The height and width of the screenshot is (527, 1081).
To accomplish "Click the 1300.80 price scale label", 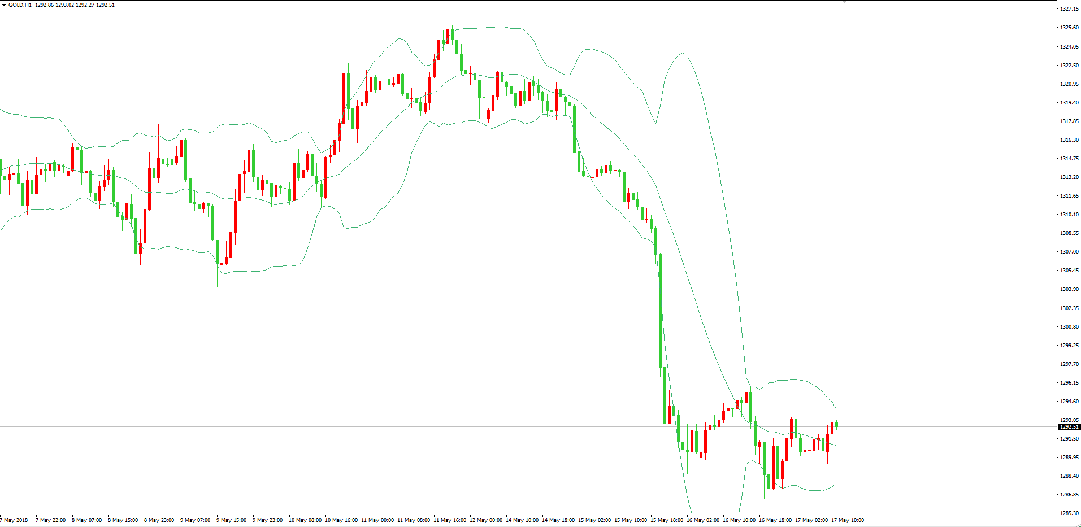I will click(1069, 327).
